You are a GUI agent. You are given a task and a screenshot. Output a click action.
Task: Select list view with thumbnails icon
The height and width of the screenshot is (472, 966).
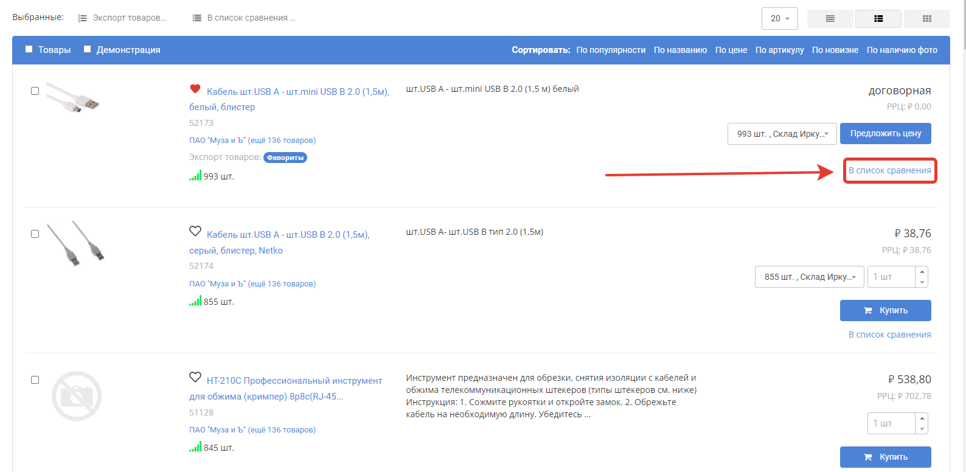(878, 19)
